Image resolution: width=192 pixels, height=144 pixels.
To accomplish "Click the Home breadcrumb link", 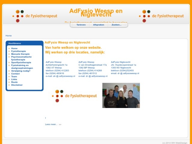I will coord(8,36).
